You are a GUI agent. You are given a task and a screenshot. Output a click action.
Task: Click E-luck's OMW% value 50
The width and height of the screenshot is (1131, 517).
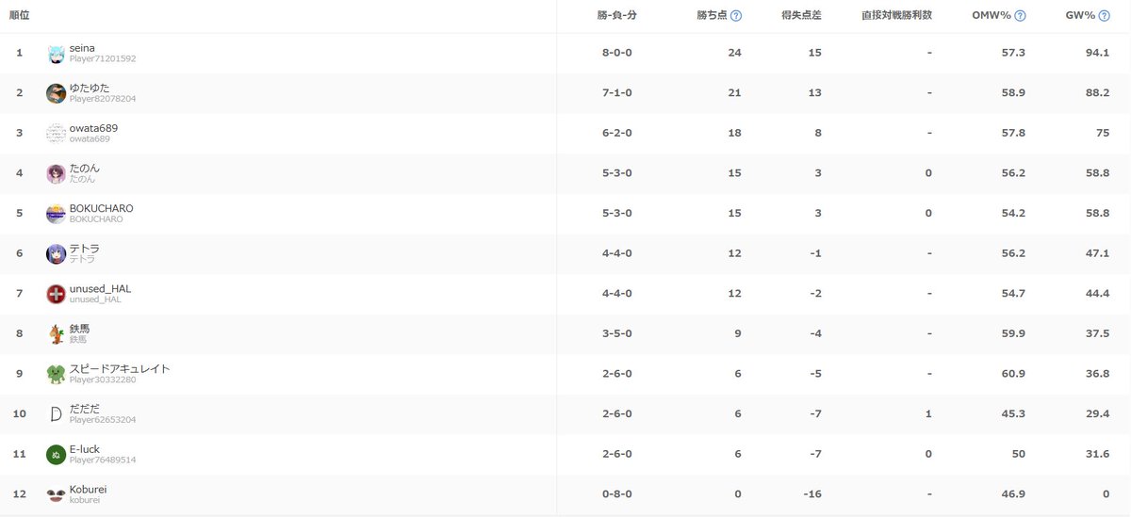(1019, 454)
